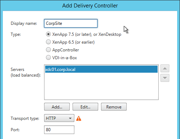This screenshot has height=139, width=180.
Task: Pick AppController as the controller type
Action: (x=48, y=50)
